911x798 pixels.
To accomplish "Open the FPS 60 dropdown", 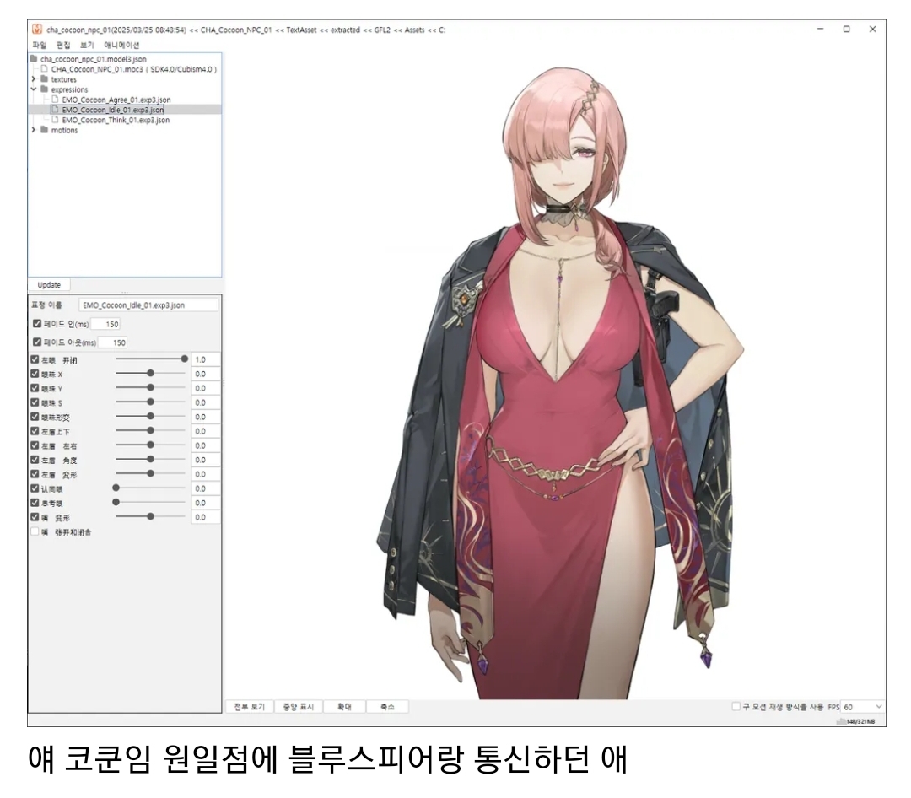I will pyautogui.click(x=863, y=707).
